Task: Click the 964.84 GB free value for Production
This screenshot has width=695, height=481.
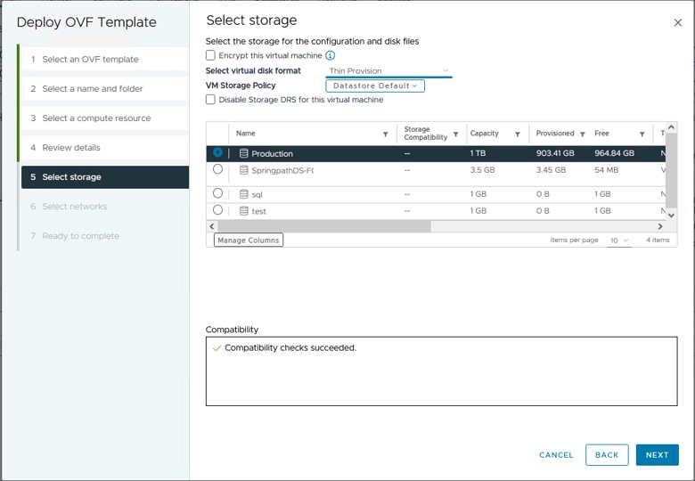Action: [x=614, y=153]
